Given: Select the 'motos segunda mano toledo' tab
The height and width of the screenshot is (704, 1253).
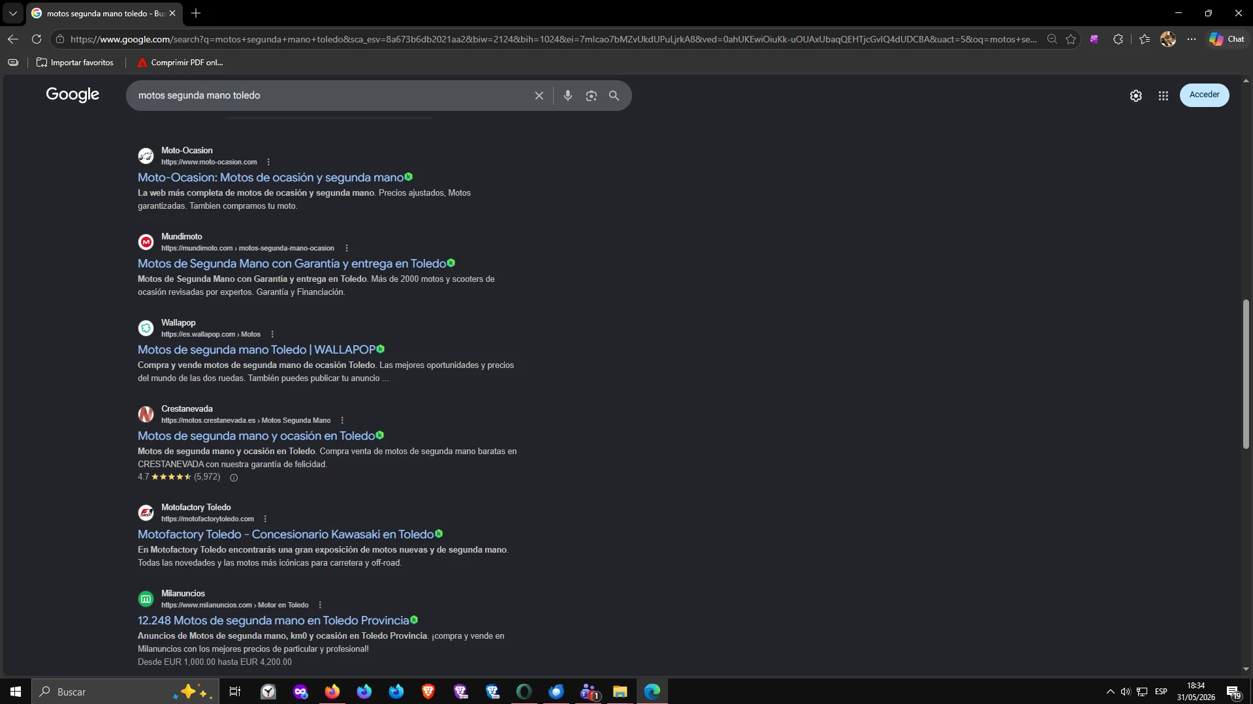Looking at the screenshot, I should point(104,13).
